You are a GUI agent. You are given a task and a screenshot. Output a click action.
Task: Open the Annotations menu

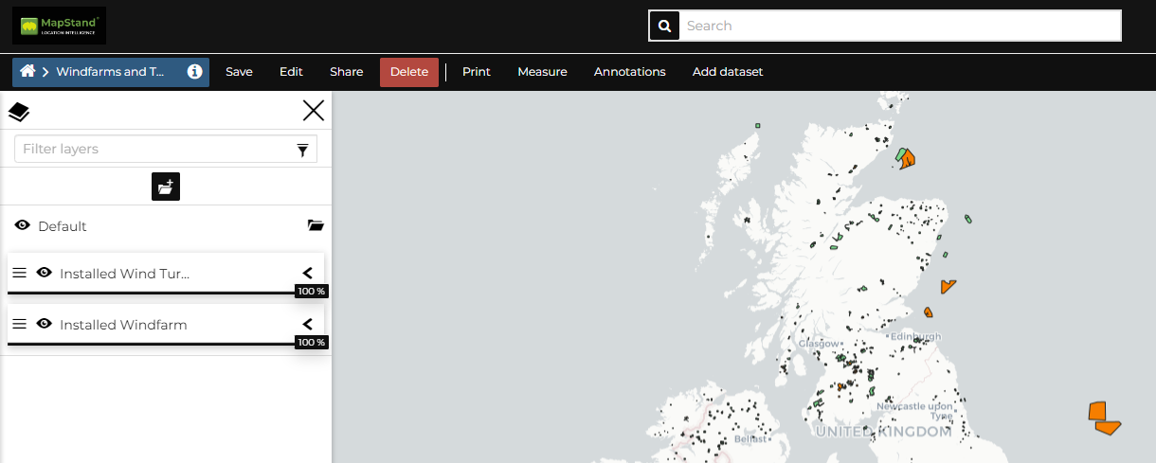click(629, 72)
